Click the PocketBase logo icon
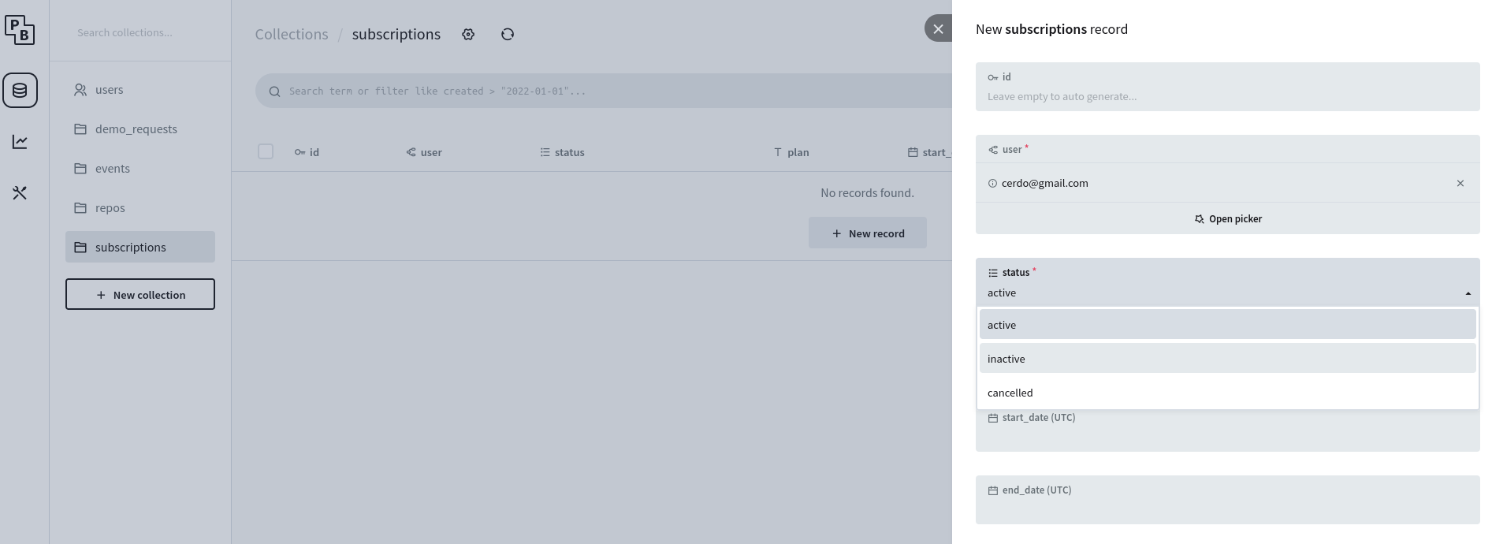Image resolution: width=1492 pixels, height=544 pixels. (20, 30)
